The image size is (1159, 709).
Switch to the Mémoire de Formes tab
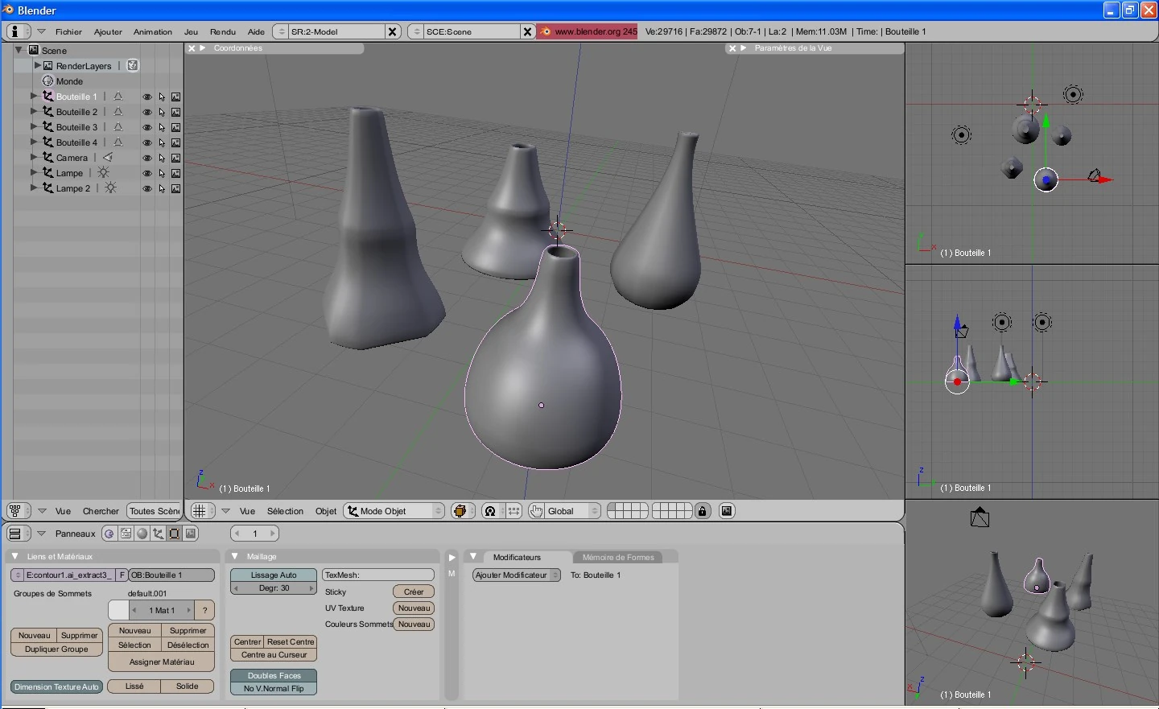[618, 557]
